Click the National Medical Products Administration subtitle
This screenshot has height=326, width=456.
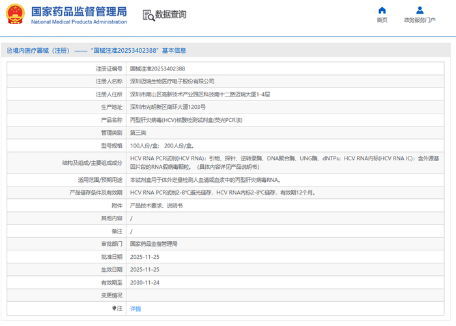pyautogui.click(x=79, y=22)
